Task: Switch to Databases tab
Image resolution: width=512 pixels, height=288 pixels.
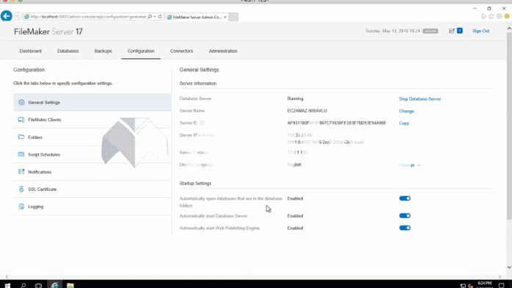Action: pos(68,51)
